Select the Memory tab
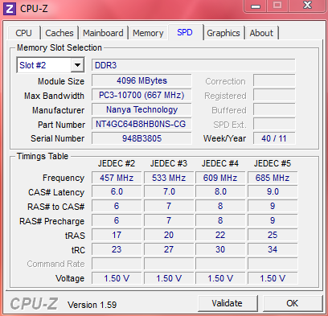The height and width of the screenshot is (316, 328). coord(148,33)
